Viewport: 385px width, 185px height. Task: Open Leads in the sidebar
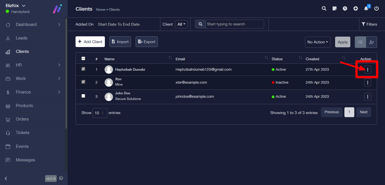tap(21, 38)
